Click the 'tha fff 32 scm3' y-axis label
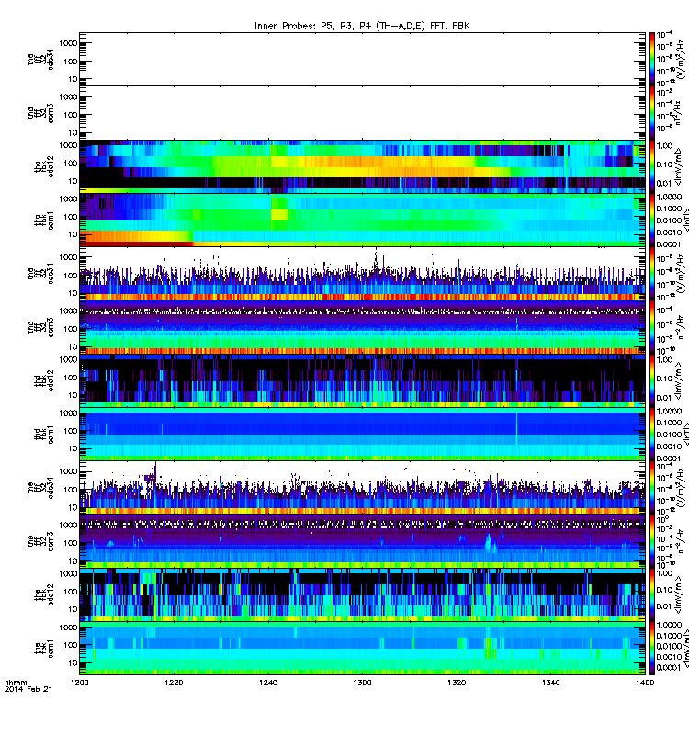Screen dimensions: 689x735 coord(40,113)
